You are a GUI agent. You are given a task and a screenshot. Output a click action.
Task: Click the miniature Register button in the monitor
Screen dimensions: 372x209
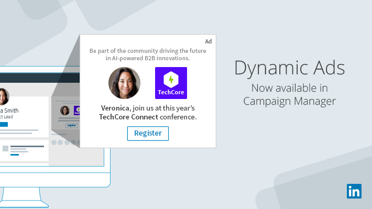72,125
